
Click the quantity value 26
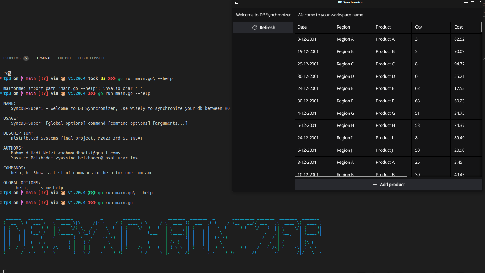click(418, 163)
